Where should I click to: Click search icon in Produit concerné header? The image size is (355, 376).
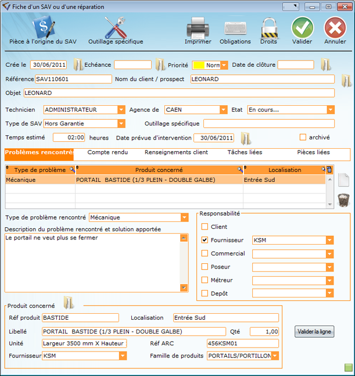240,170
